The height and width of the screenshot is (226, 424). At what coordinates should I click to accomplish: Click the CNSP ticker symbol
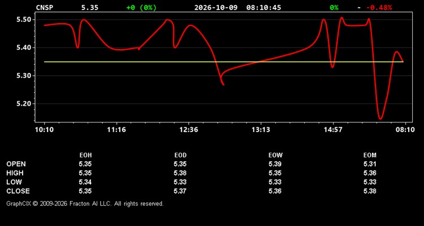[x=45, y=7]
